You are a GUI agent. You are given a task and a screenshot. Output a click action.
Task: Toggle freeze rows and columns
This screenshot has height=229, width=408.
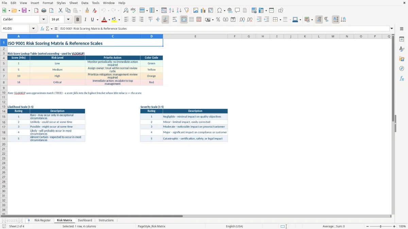[261, 11]
